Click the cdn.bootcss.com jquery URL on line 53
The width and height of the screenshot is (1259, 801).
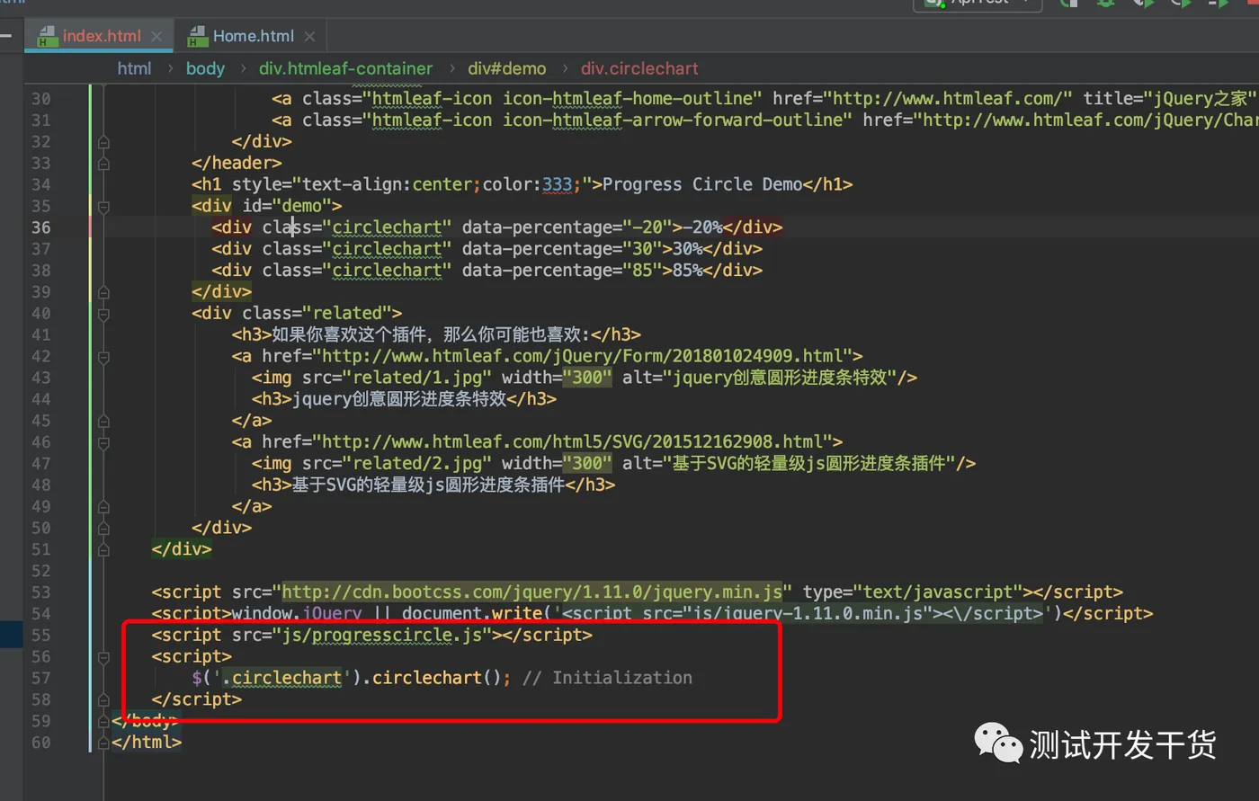coord(532,592)
